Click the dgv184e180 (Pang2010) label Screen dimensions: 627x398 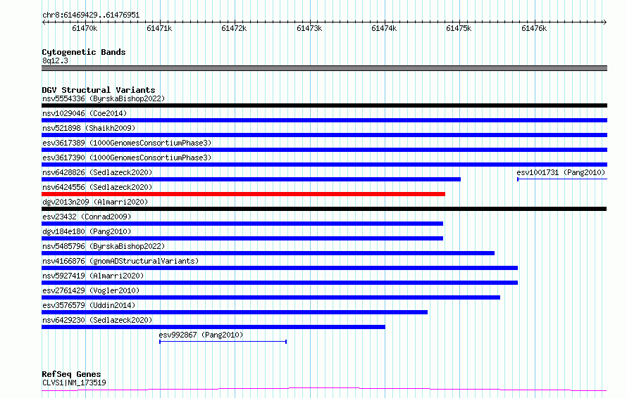[87, 231]
